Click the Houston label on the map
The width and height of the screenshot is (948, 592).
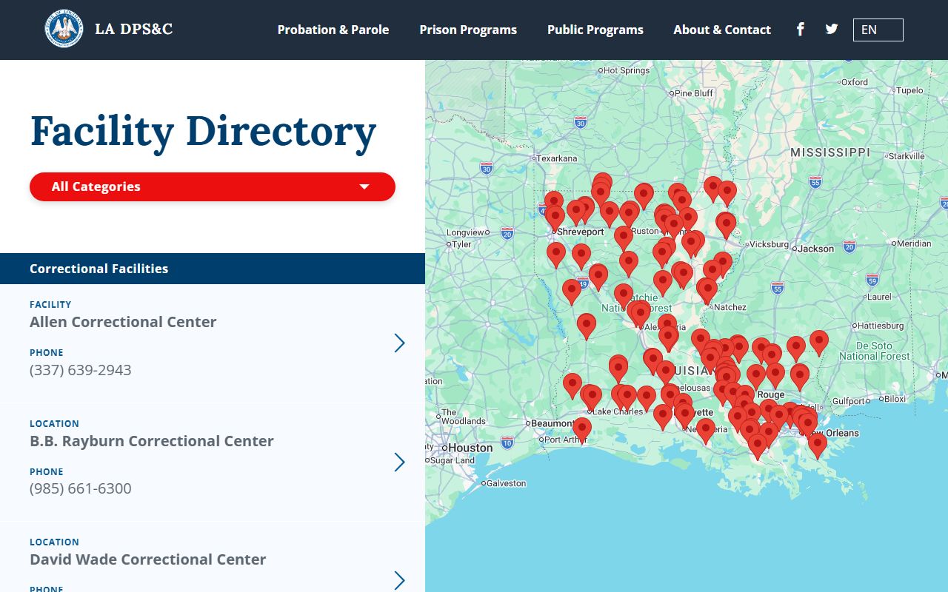pos(470,448)
